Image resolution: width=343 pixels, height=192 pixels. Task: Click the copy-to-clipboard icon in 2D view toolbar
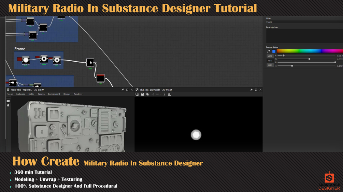(137, 94)
